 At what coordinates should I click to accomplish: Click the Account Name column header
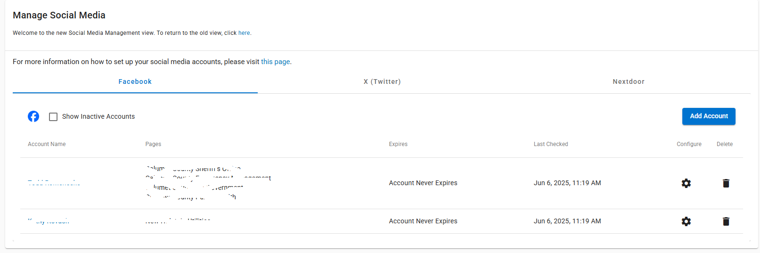47,144
